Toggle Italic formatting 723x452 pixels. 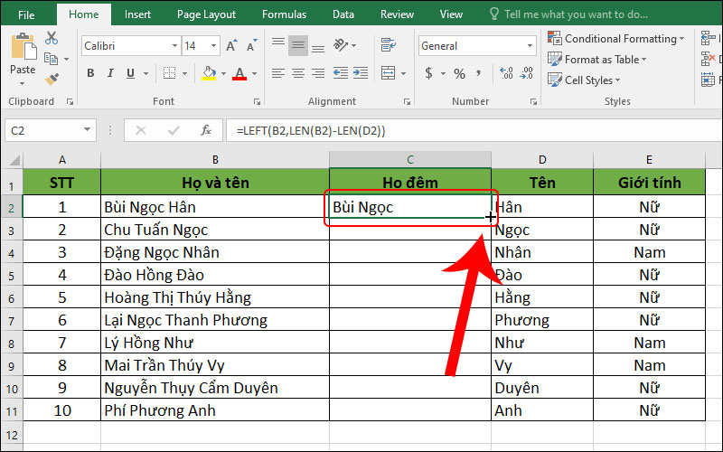[110, 73]
